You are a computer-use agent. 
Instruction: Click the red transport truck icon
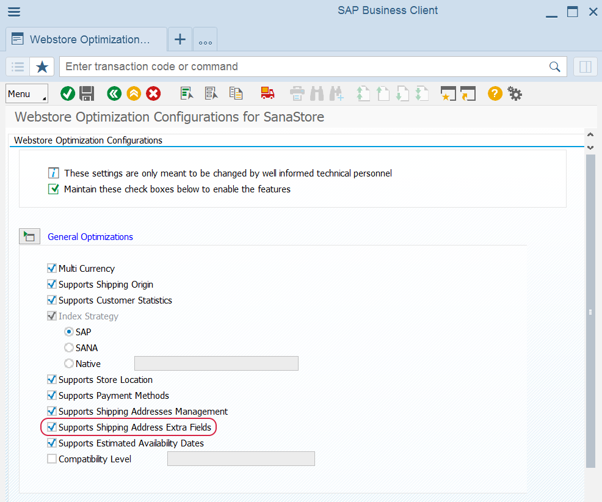coord(267,93)
